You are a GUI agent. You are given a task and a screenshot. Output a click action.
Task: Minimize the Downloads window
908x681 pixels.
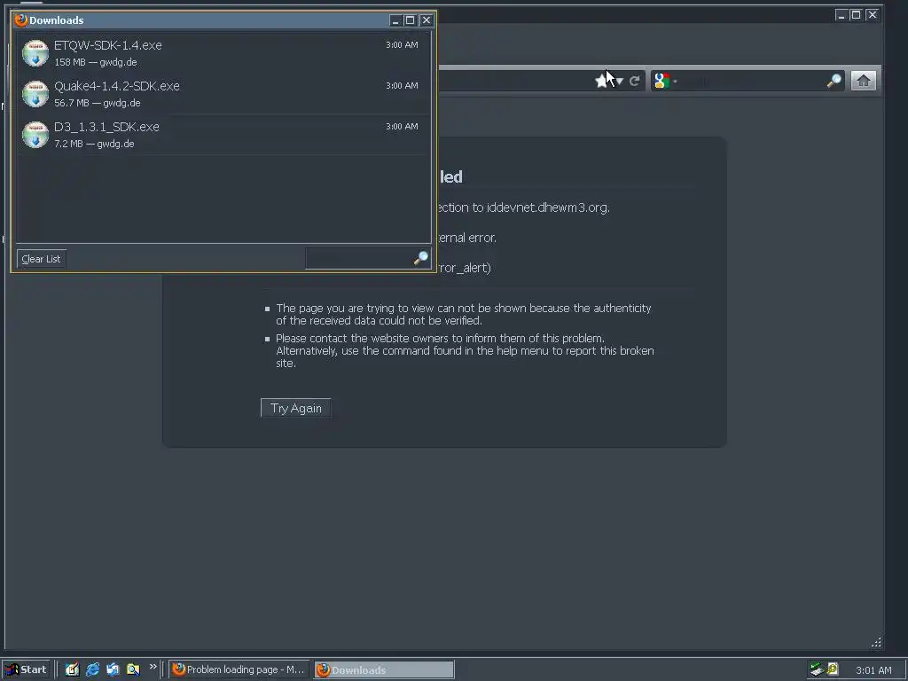coord(395,20)
